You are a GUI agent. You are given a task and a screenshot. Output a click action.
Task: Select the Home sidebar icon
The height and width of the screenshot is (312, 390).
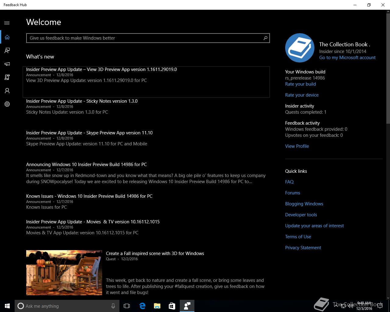[7, 37]
